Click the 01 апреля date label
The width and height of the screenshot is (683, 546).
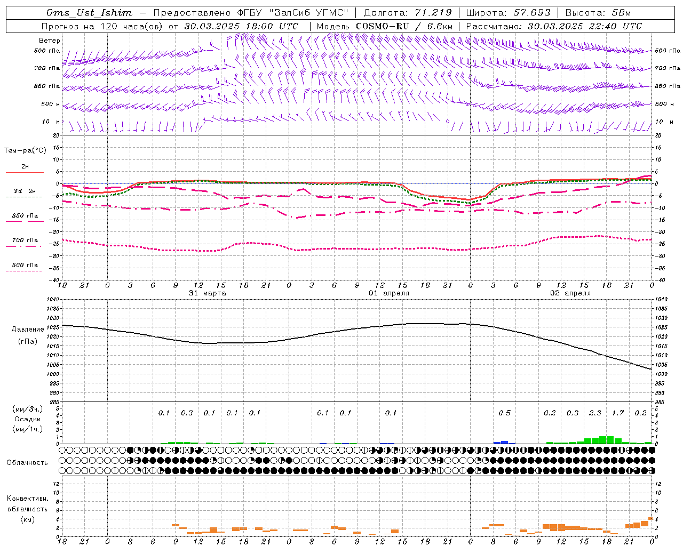point(389,293)
